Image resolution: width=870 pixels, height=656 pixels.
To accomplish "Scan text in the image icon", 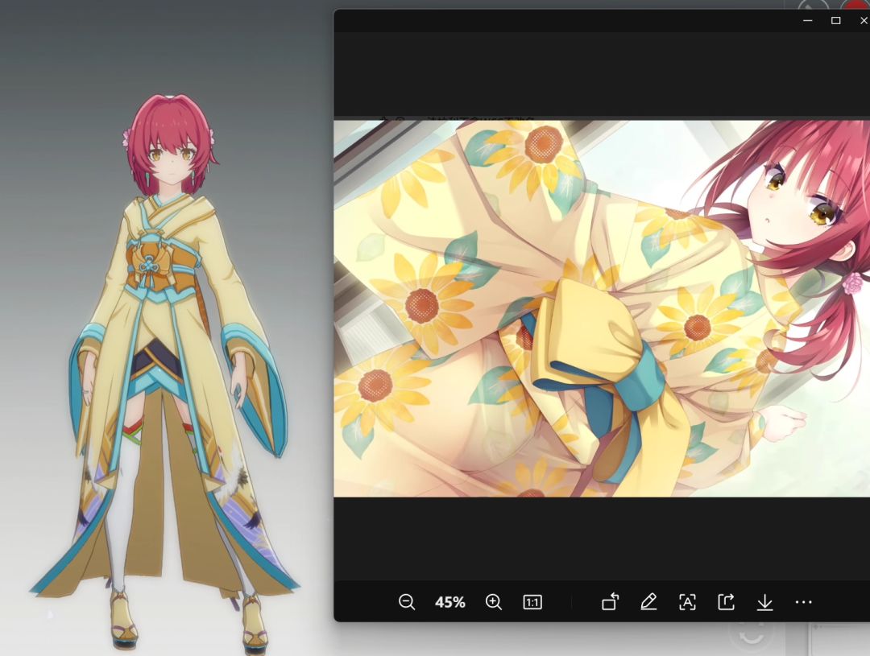I will [687, 602].
